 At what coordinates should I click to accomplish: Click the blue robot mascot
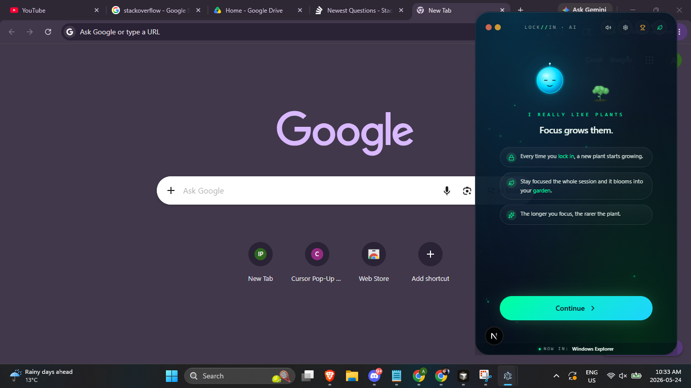[x=550, y=79]
